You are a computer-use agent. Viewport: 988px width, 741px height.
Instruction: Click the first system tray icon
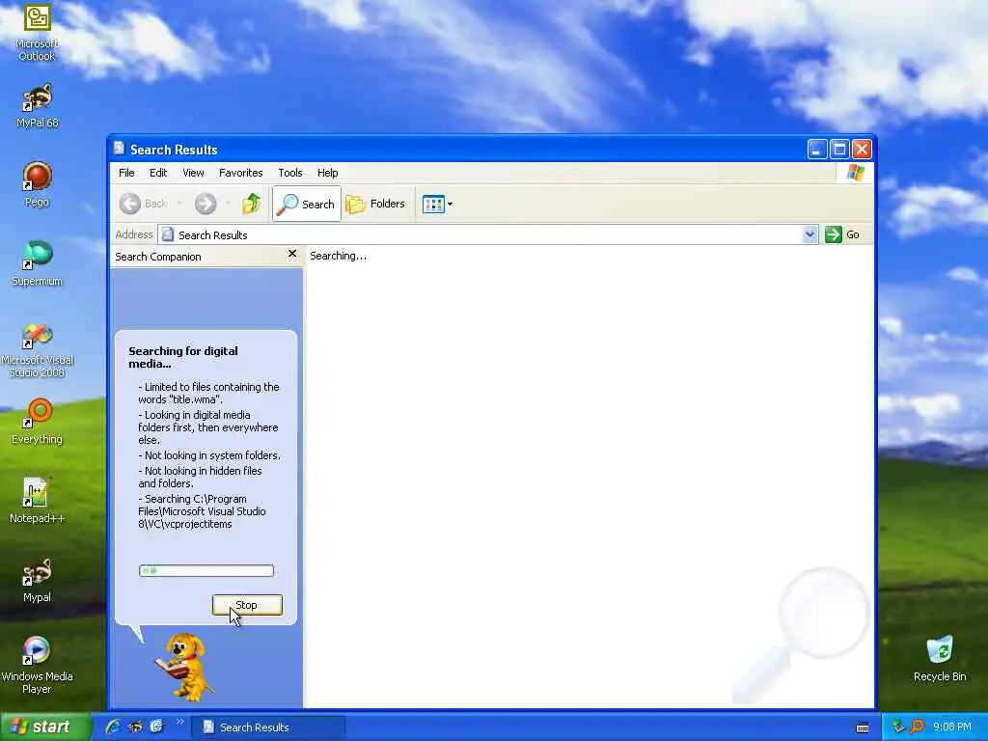pos(898,727)
